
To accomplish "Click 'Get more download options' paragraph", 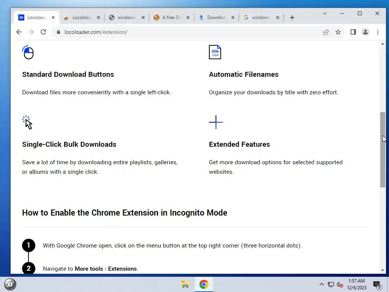I will pos(276,167).
